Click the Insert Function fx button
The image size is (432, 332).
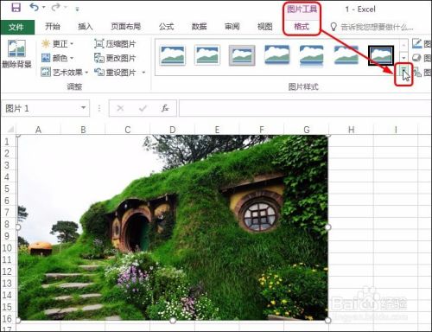click(x=165, y=108)
